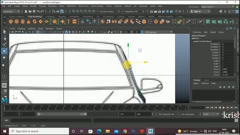The height and width of the screenshot is (135, 240).
Task: Click the orange T polygon type icon
Action: (x=69, y=22)
